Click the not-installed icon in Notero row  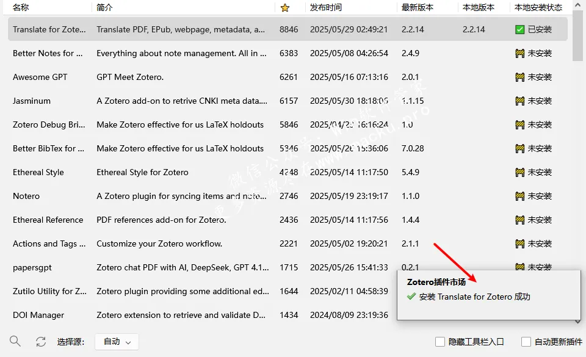click(x=519, y=196)
